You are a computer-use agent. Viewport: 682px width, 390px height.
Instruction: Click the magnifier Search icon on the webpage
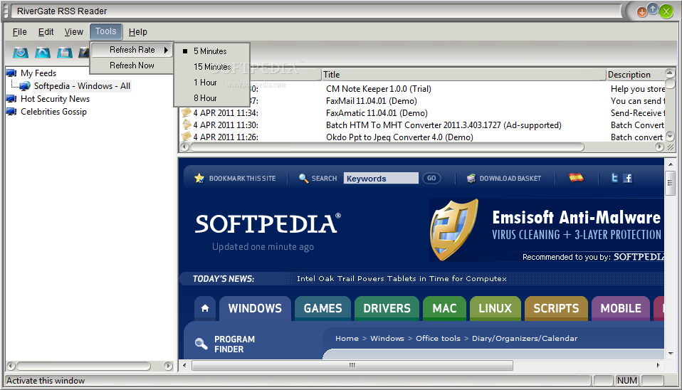303,178
